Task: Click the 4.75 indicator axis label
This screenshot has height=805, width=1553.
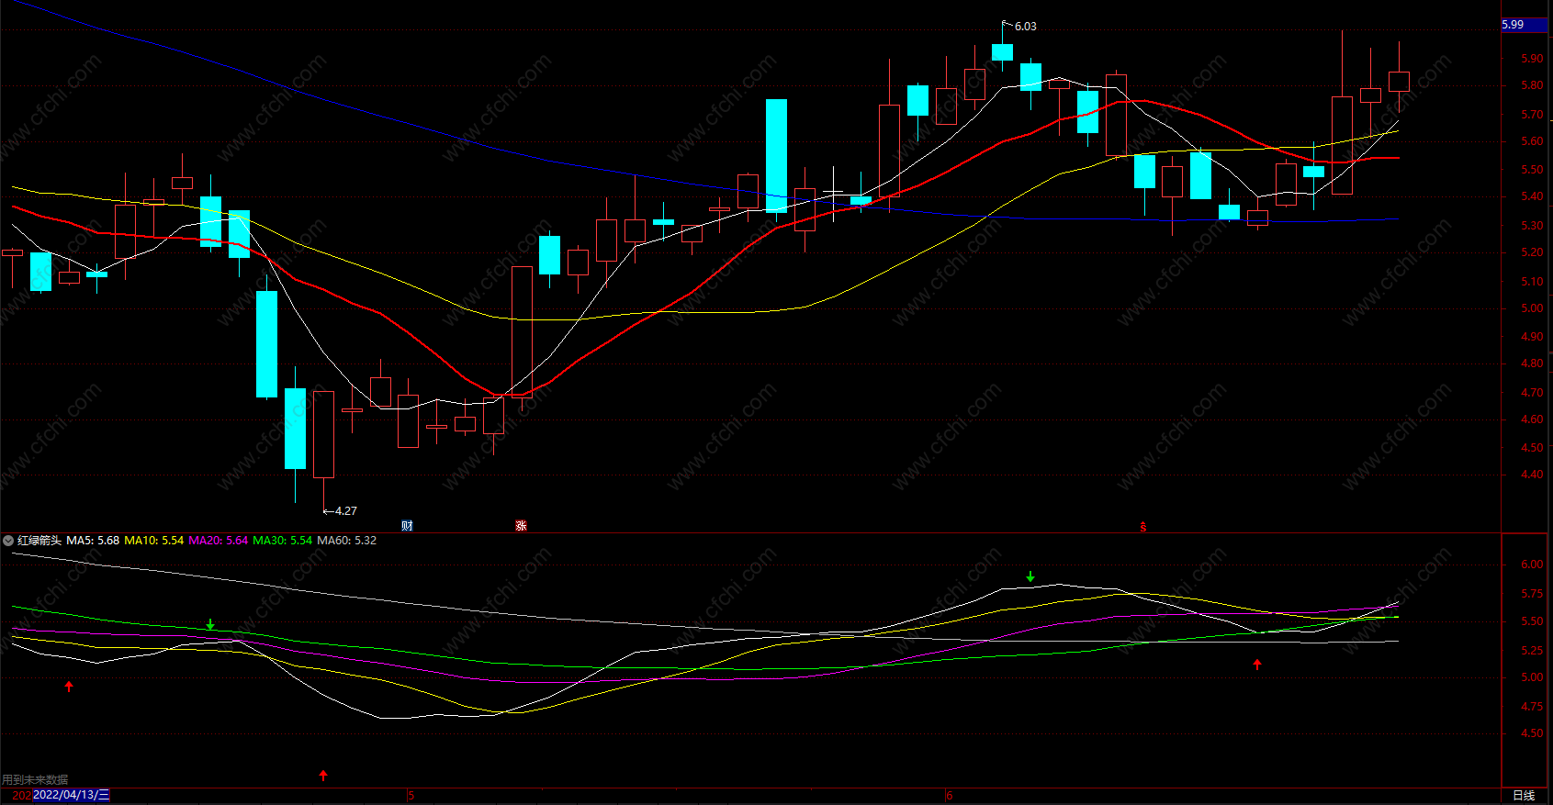Action: [x=1532, y=707]
